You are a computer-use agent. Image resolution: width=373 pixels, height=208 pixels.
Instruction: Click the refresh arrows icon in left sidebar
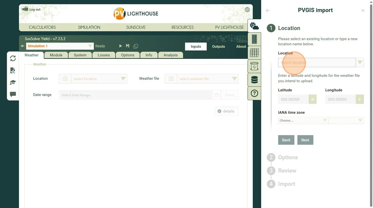click(13, 59)
